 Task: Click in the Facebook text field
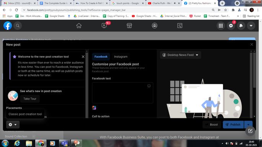click(x=123, y=93)
